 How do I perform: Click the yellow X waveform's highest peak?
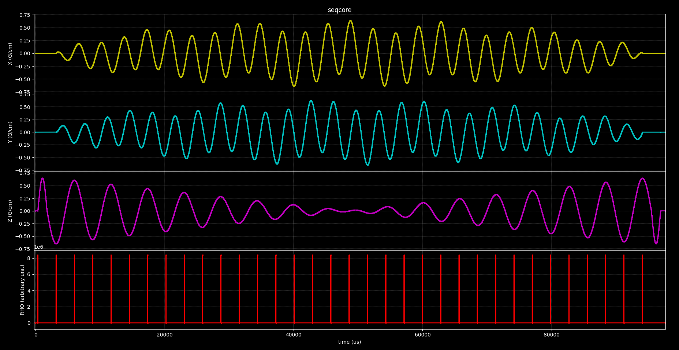(350, 21)
